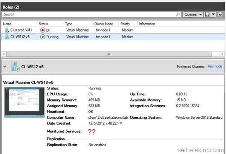226x154 pixels.
Task: Sort by the Name column header
Action: point(19,24)
